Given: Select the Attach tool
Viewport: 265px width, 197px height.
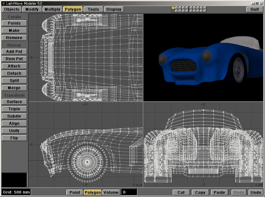Looking at the screenshot, I should [x=14, y=66].
